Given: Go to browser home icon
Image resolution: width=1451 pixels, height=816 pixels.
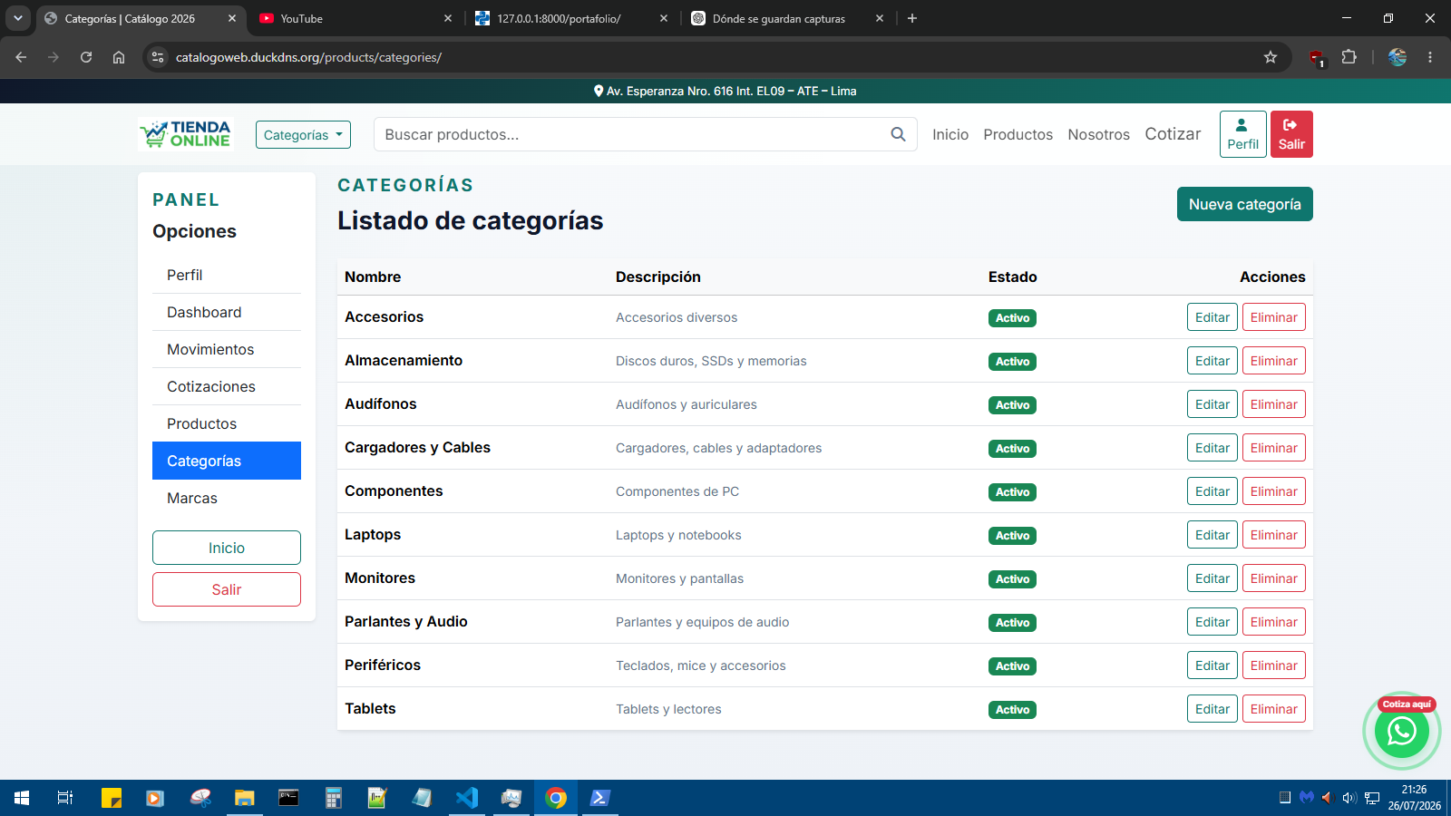Looking at the screenshot, I should point(119,57).
